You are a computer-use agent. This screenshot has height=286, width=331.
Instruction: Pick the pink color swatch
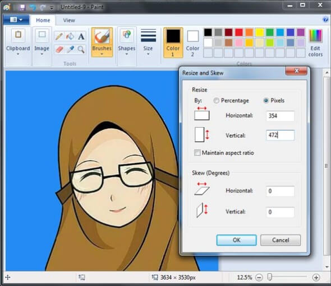click(239, 43)
